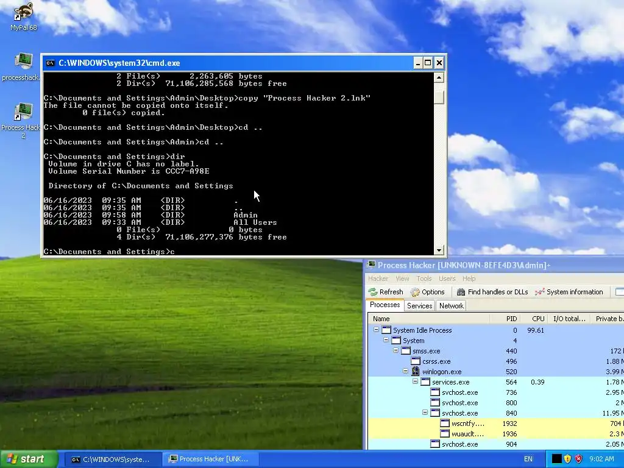Click Find handles or DLLs

pyautogui.click(x=492, y=292)
